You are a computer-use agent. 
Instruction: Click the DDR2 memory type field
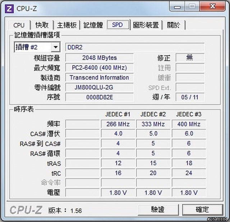coord(135,47)
